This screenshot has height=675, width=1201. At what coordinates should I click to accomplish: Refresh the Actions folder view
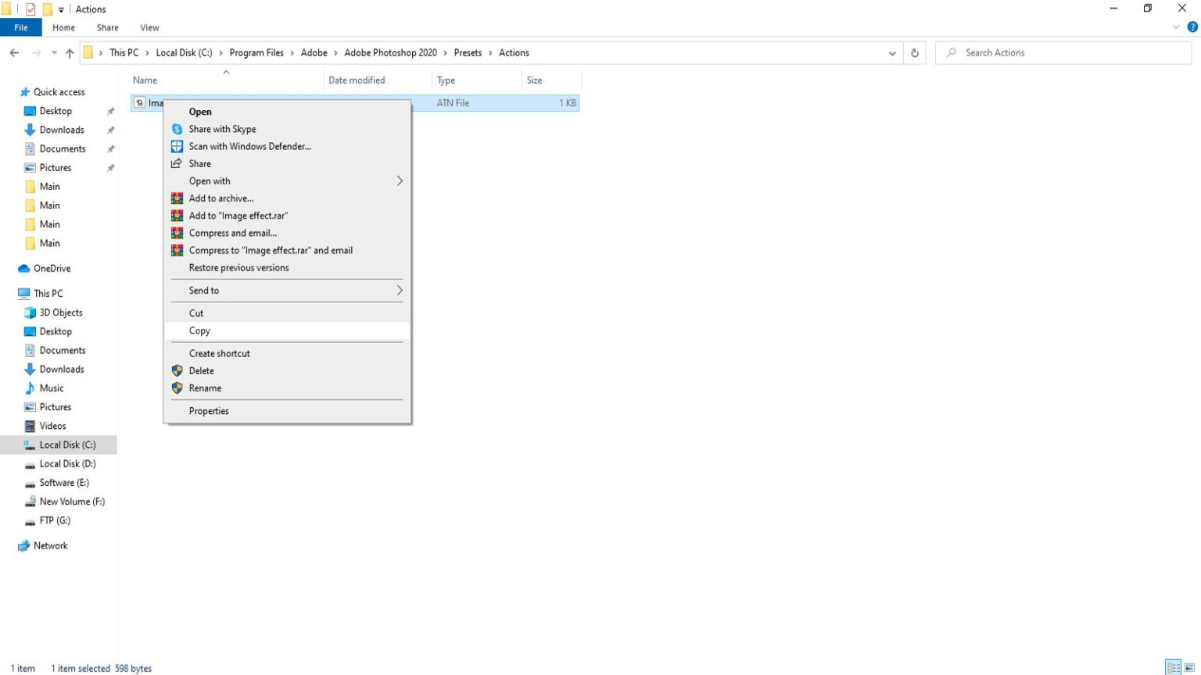point(914,53)
